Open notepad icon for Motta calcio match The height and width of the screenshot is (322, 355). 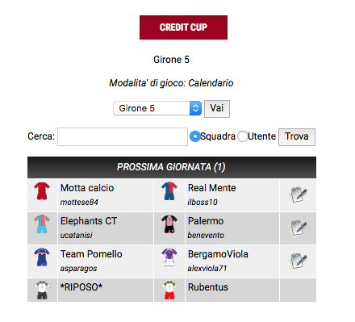tap(298, 195)
